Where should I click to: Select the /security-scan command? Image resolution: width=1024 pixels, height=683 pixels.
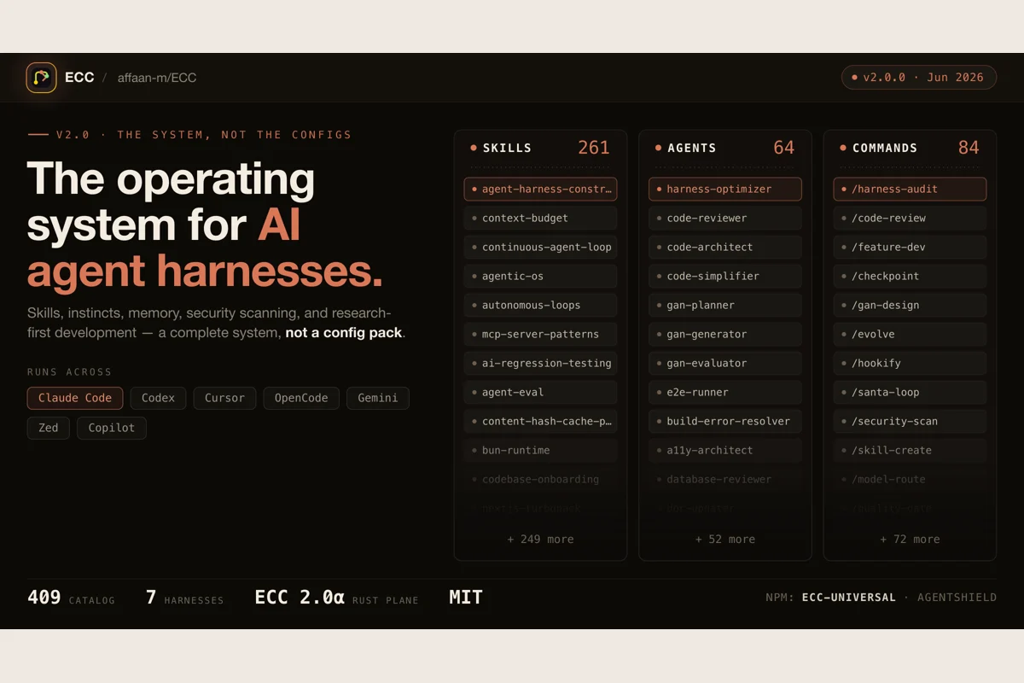point(910,421)
